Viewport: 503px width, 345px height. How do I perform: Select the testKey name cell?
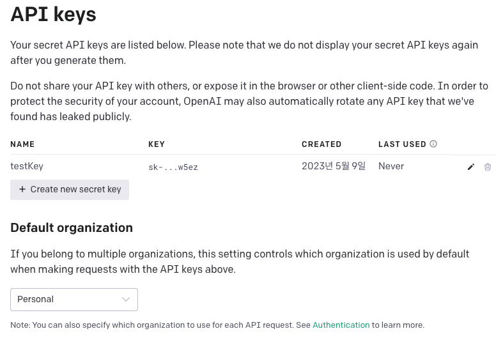[x=27, y=166]
